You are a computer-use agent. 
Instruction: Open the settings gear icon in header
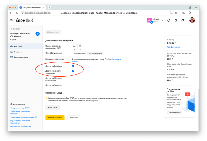(183, 20)
